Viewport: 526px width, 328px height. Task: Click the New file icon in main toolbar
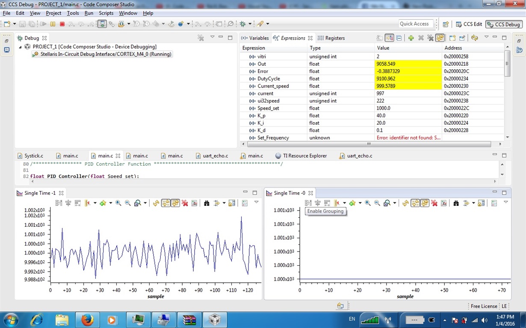(6, 24)
